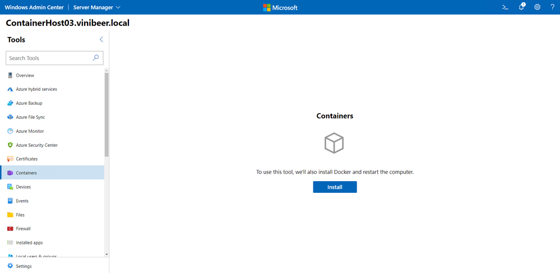This screenshot has height=273, width=560.
Task: Select Azure File Sync label
Action: [x=30, y=117]
